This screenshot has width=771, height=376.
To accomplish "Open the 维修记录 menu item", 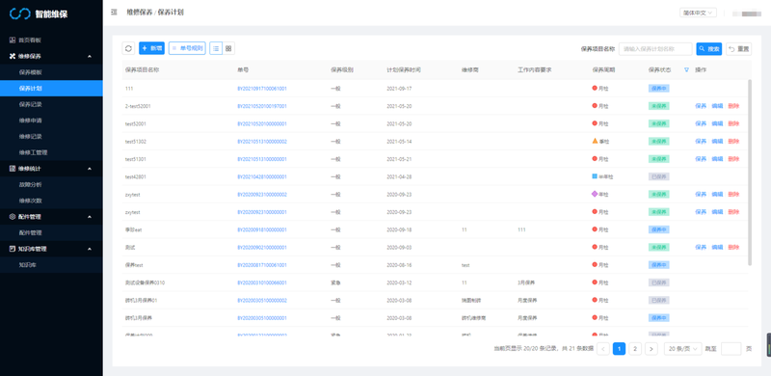I will point(51,136).
